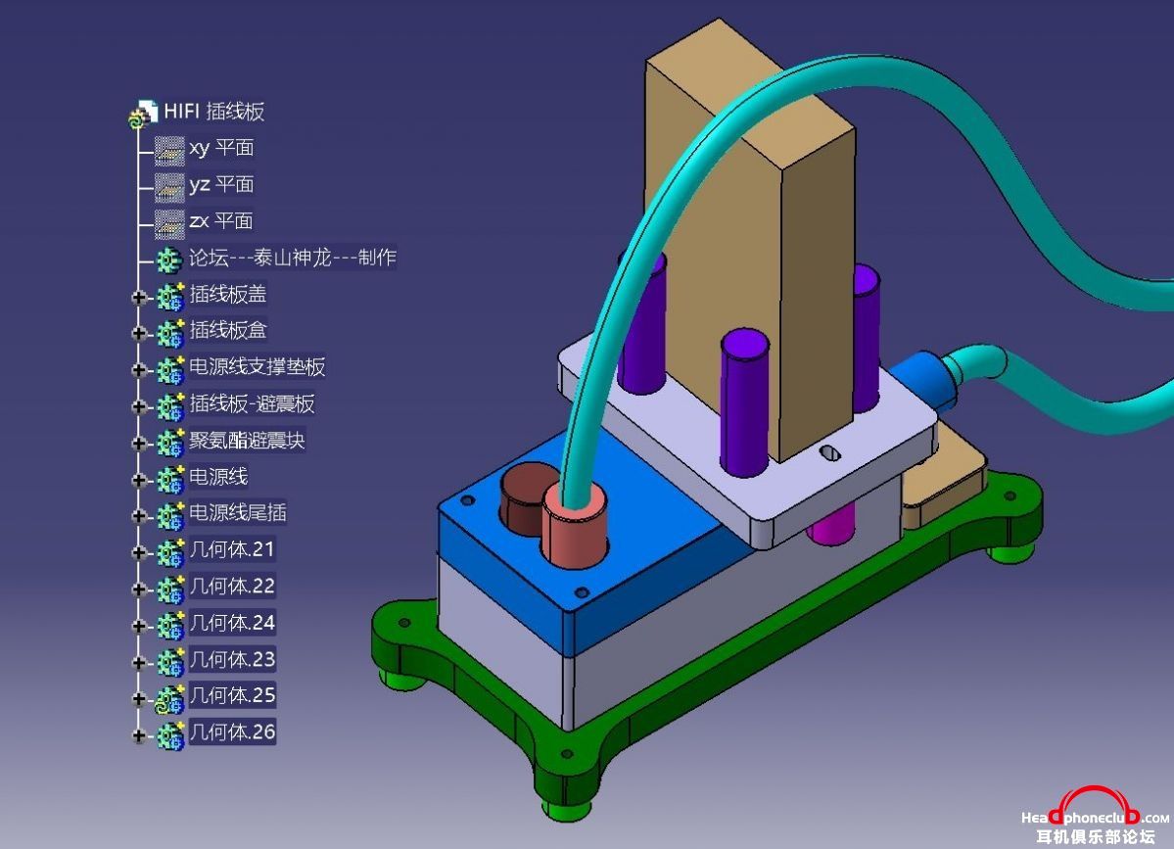
Task: Click the body icon for 聚氨酯避震块
Action: point(170,443)
